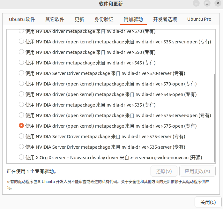Select nvidia-driver-570-server radio button

point(21,73)
